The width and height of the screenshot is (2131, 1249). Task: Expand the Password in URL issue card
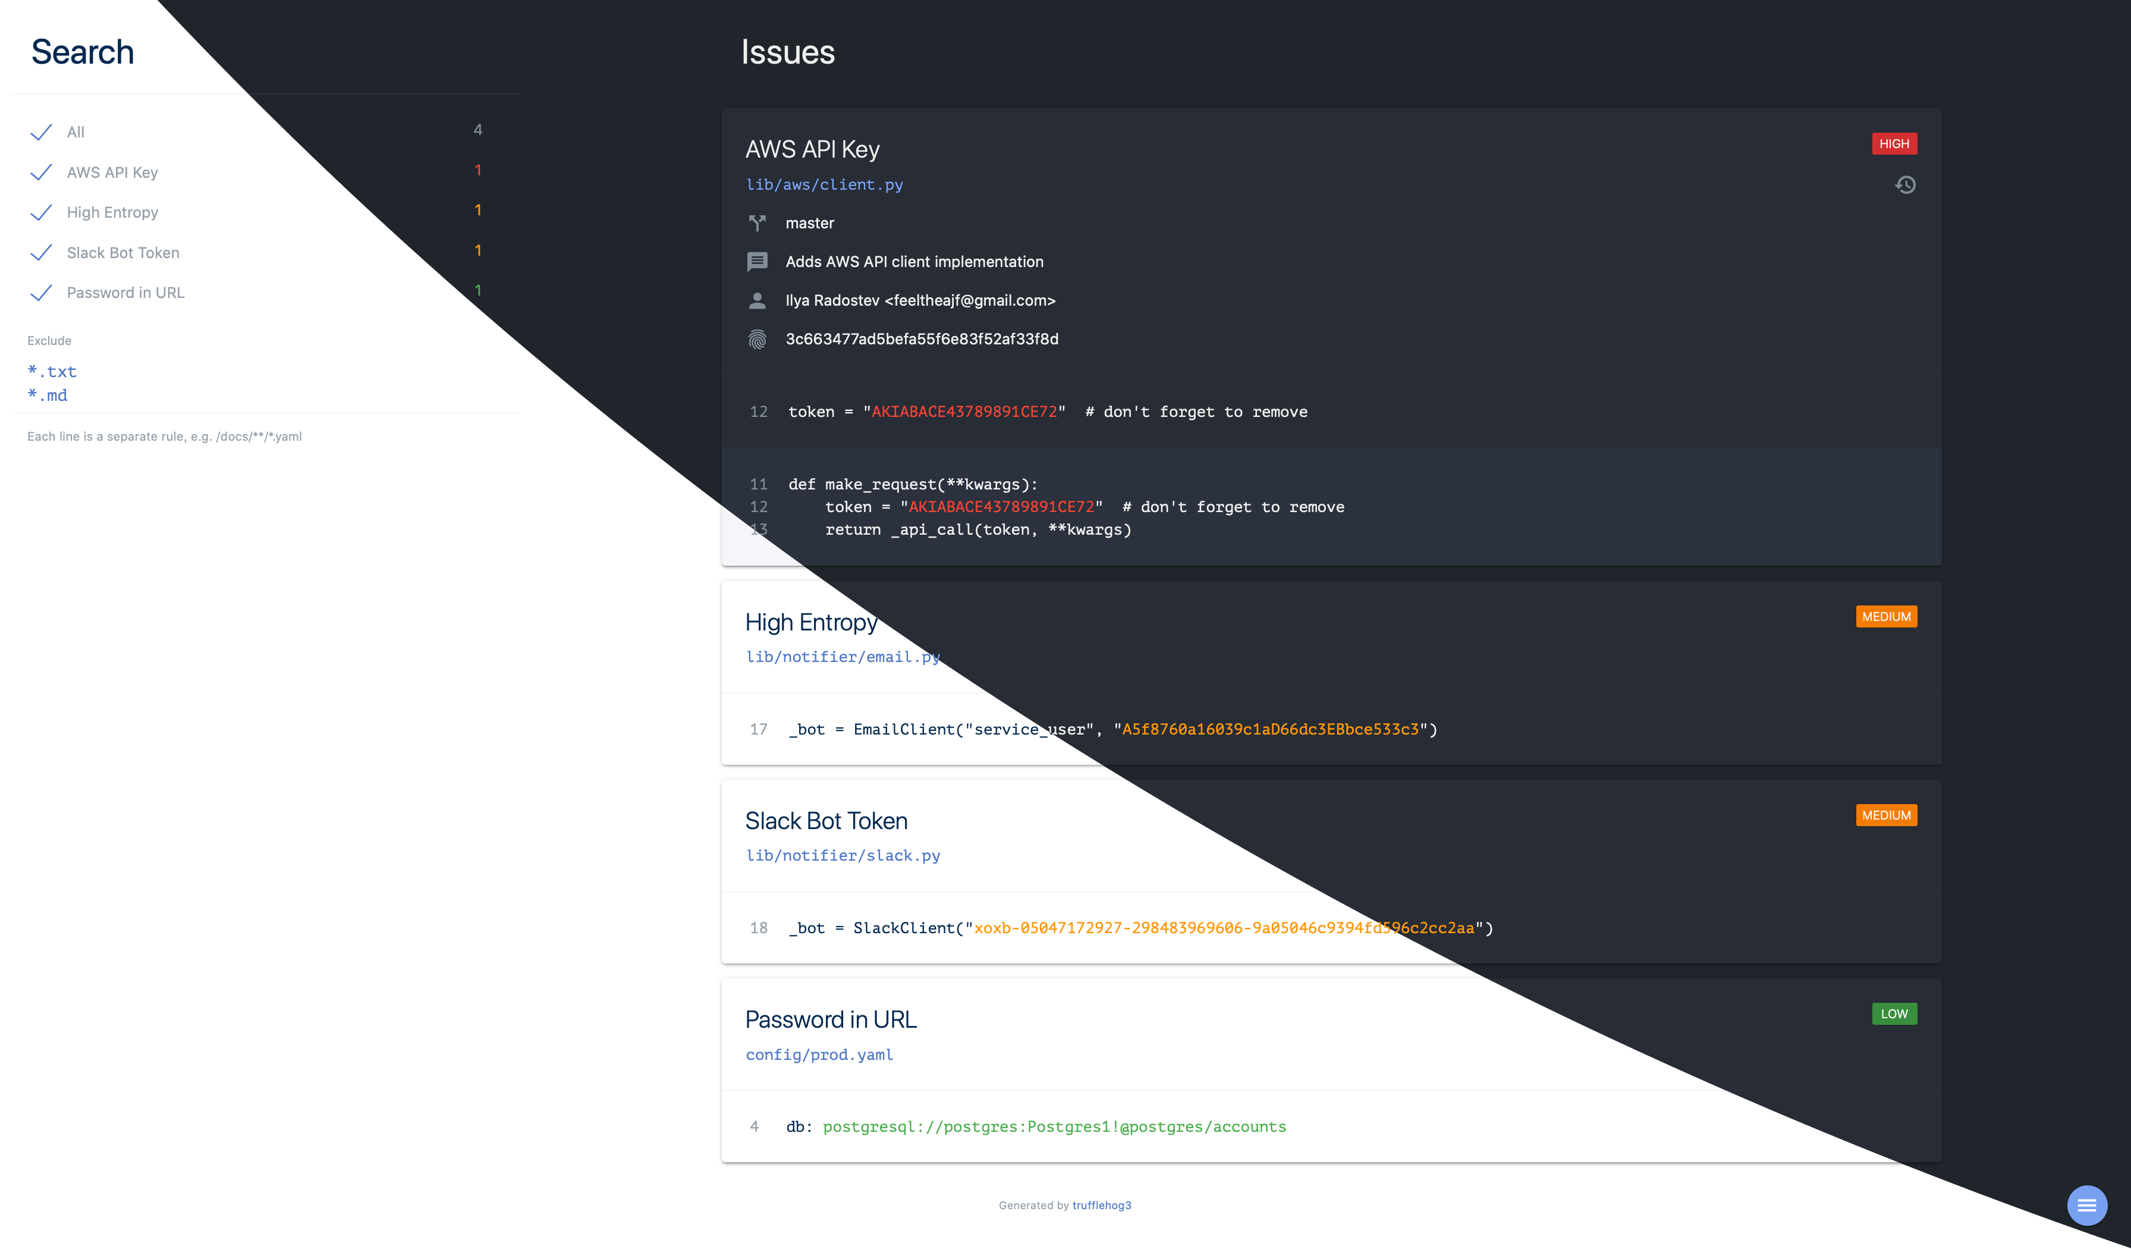(831, 1019)
